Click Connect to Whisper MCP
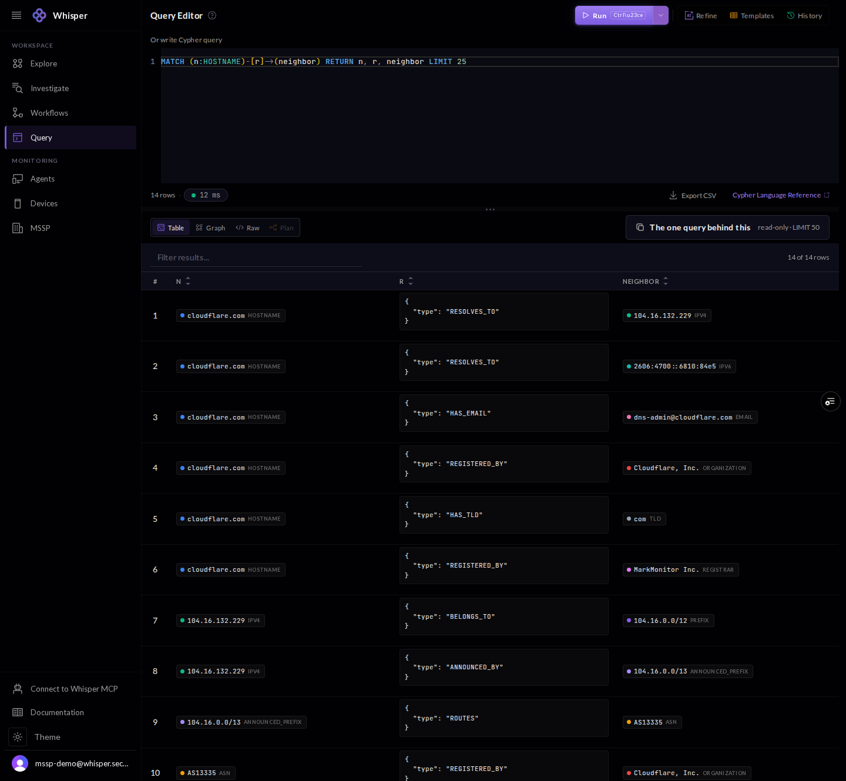The width and height of the screenshot is (846, 781). point(70,689)
